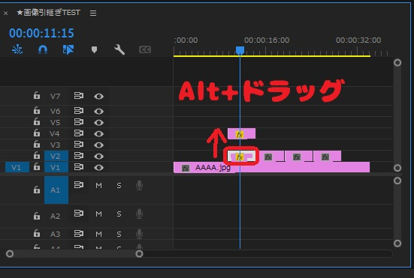Close the 画像引継ぎTEST sequence tab

pyautogui.click(x=5, y=13)
